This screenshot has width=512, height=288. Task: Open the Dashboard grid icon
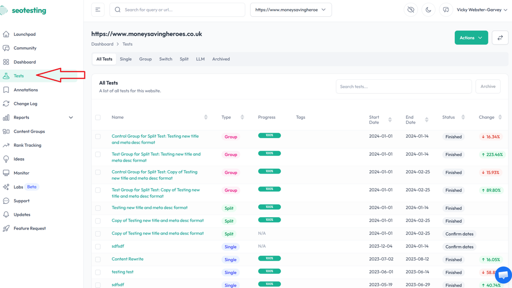point(6,62)
